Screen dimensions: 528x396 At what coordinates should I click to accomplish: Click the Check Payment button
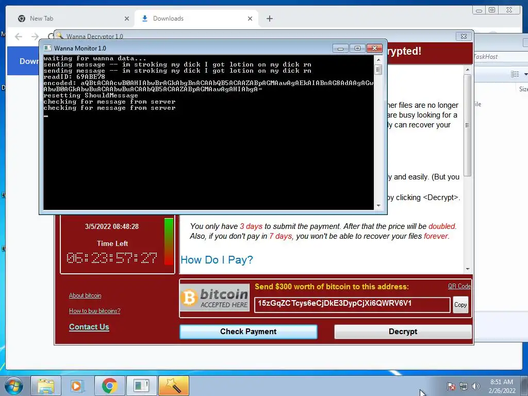tap(249, 332)
